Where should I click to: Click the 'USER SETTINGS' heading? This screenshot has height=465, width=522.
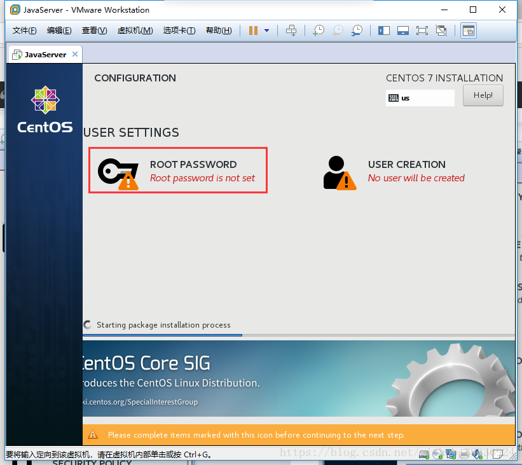(x=131, y=132)
